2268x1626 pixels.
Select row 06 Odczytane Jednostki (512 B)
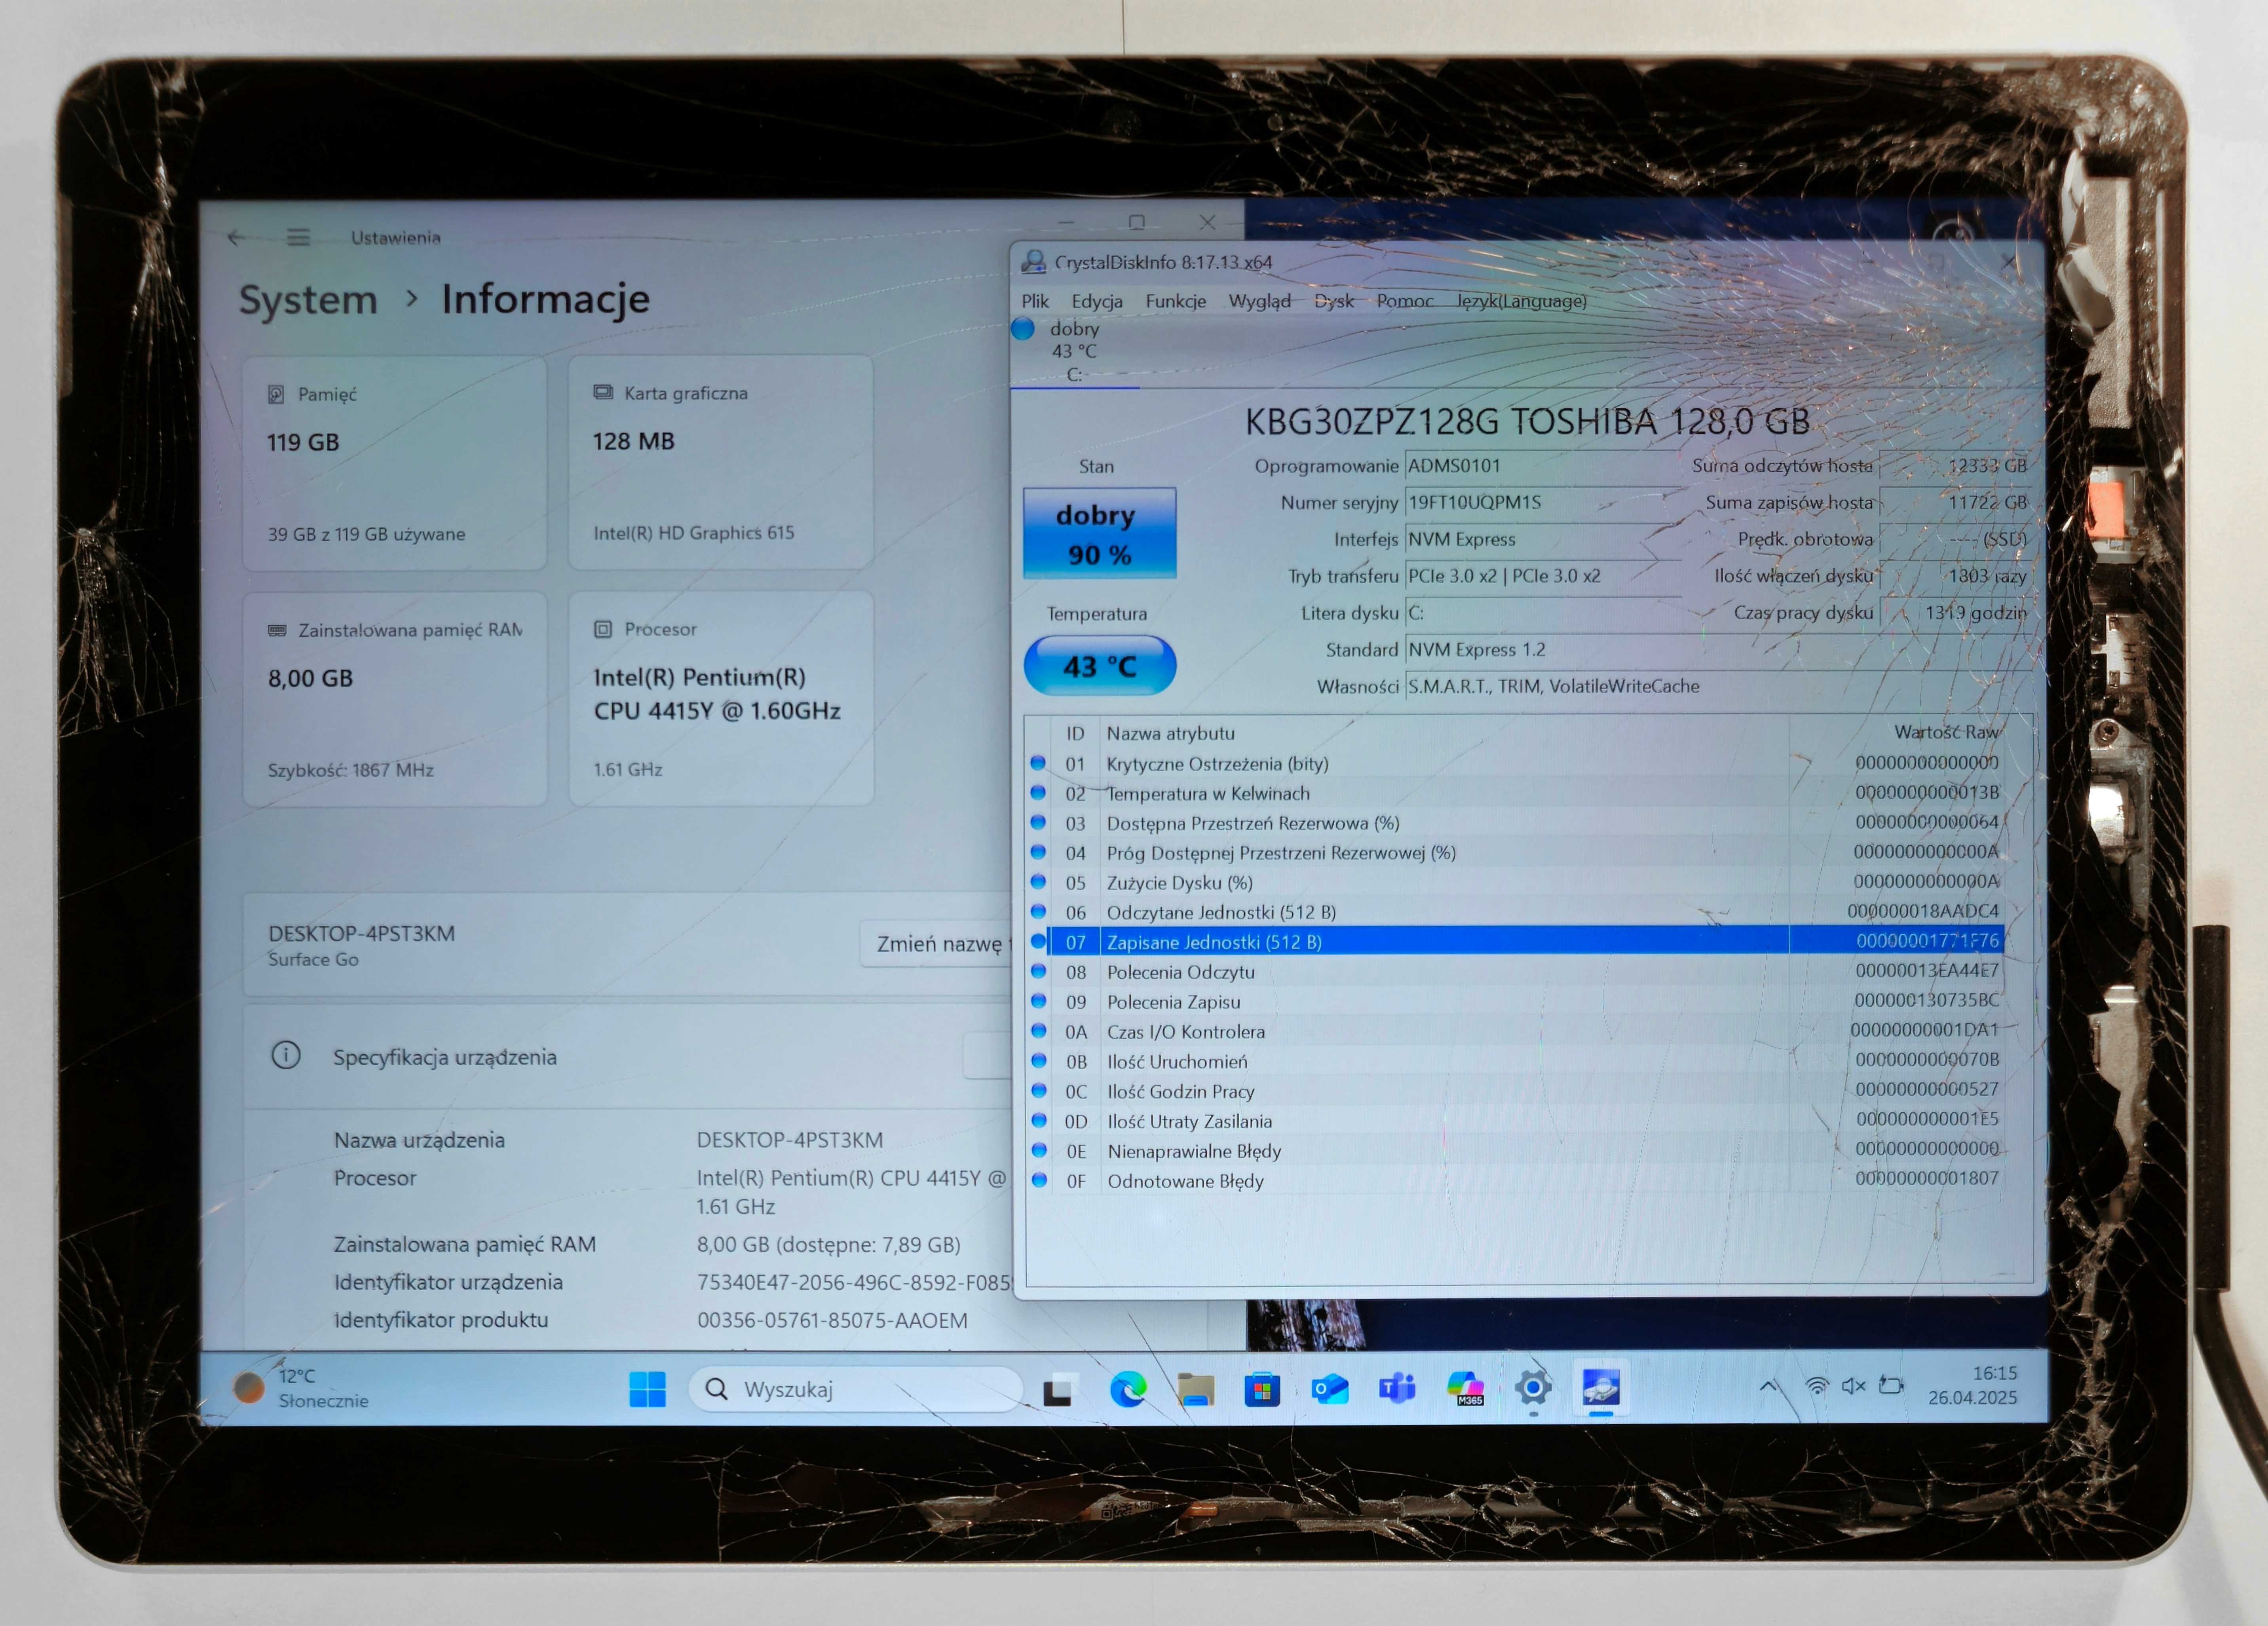pos(1515,912)
